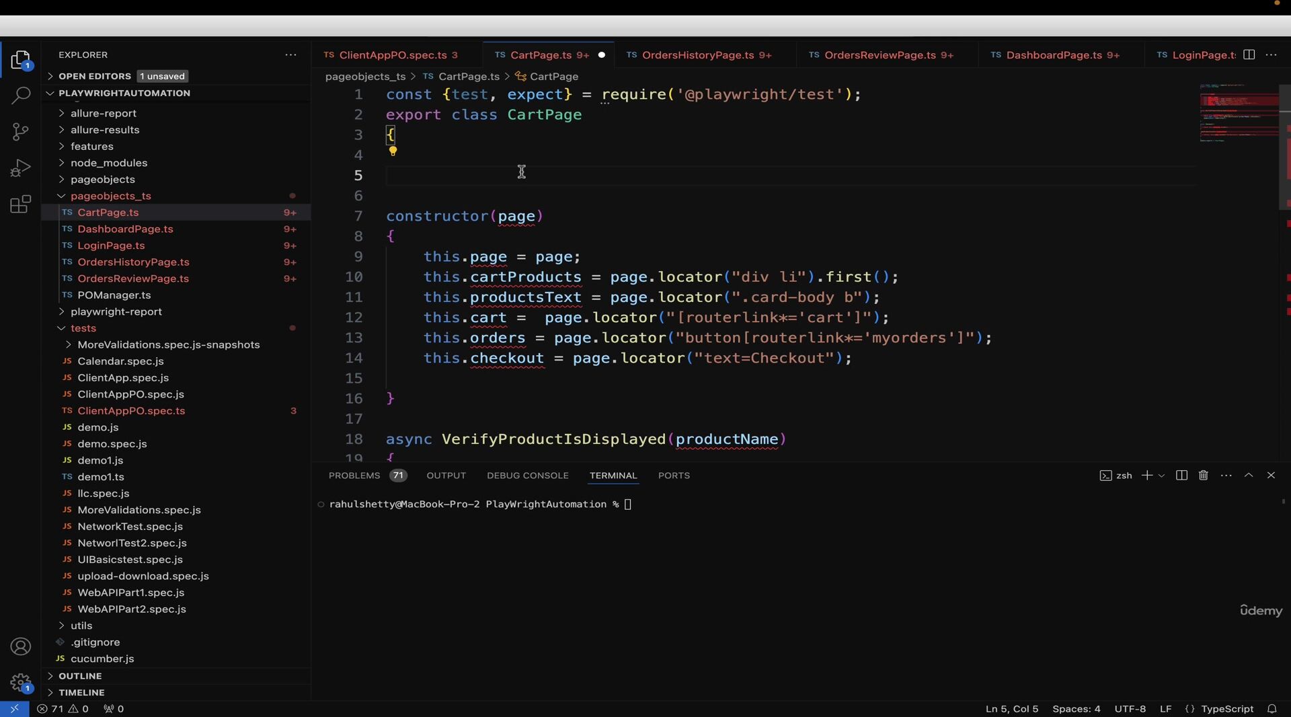
Task: Switch to the PROBLEMS panel tab
Action: [x=354, y=476]
